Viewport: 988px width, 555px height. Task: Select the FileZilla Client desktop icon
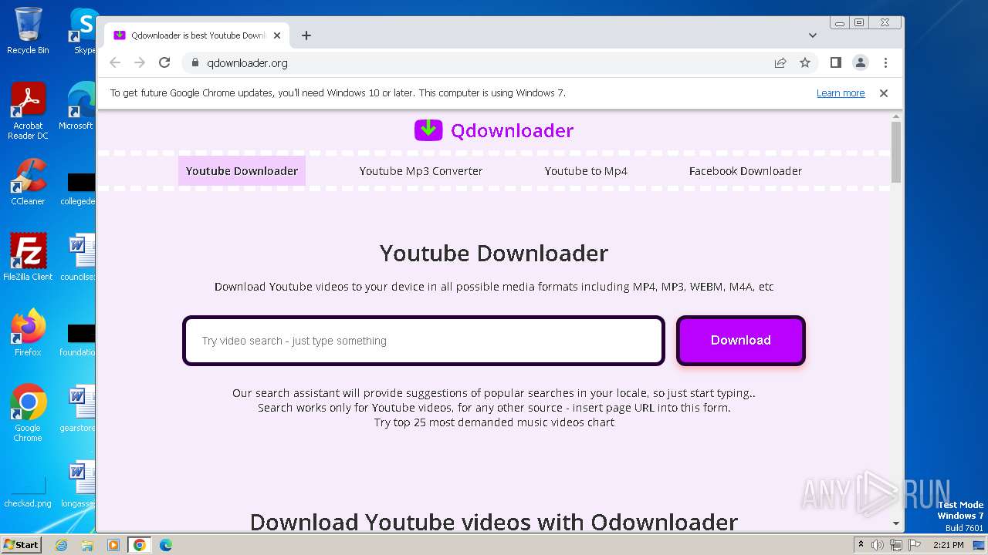(28, 257)
